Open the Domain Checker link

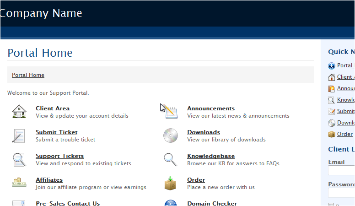(212, 203)
